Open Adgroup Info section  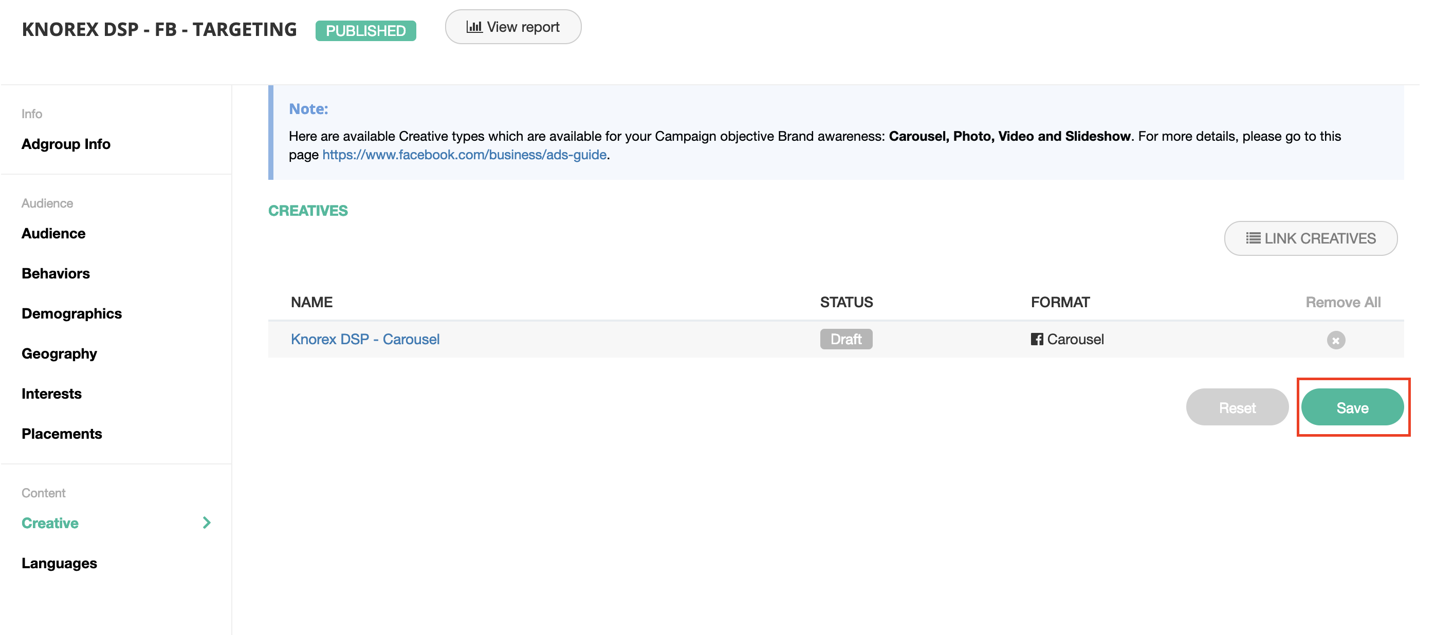pyautogui.click(x=66, y=144)
